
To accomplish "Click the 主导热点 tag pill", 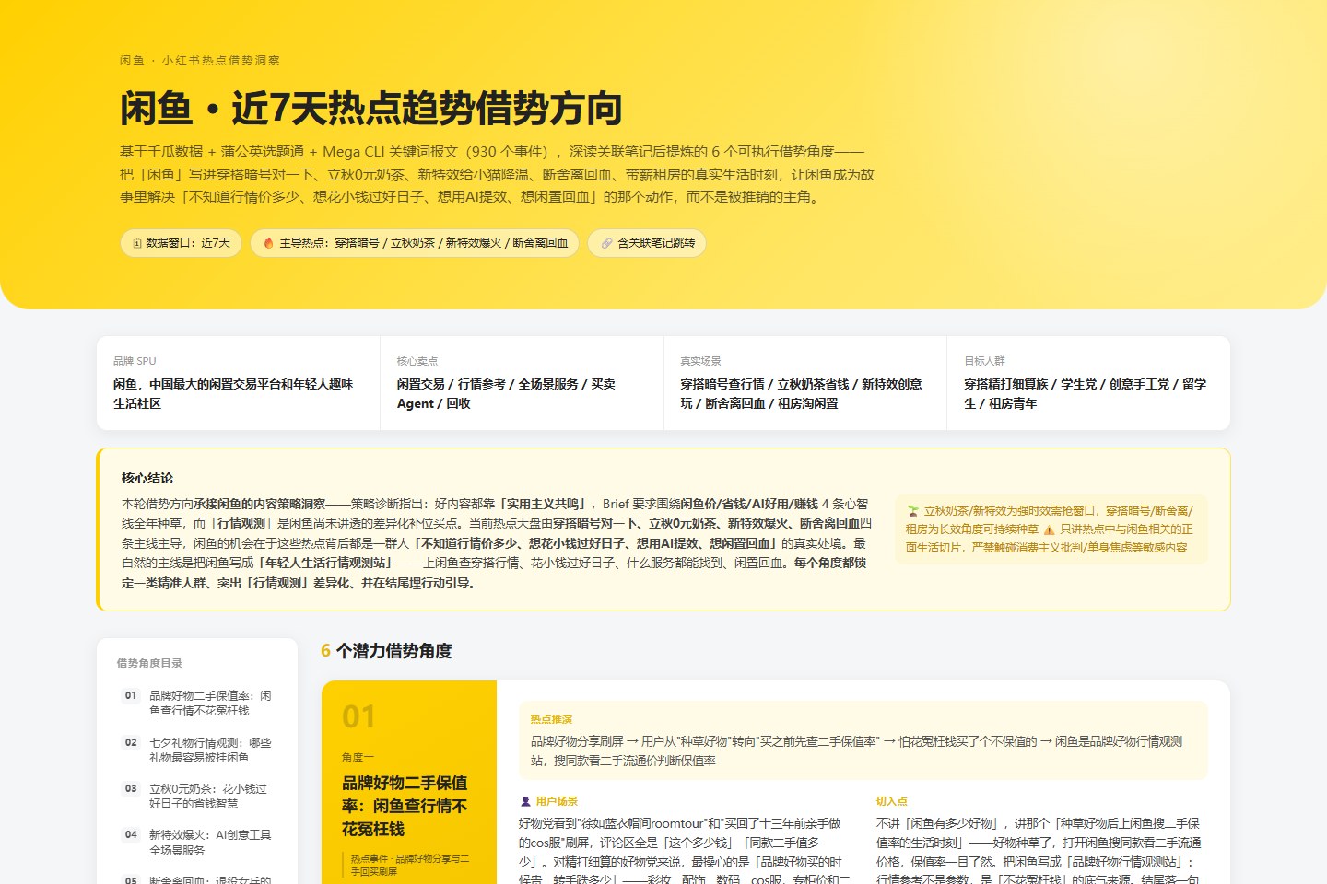I will tap(415, 243).
